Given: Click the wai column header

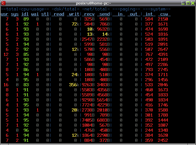Looking at the screenshot, I should click(x=35, y=14).
